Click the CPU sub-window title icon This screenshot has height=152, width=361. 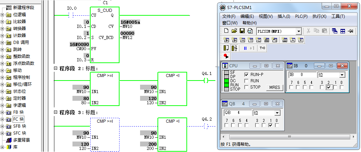click(x=225, y=66)
